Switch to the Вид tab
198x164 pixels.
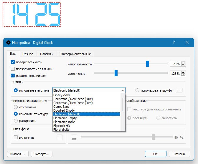[x=13, y=54]
